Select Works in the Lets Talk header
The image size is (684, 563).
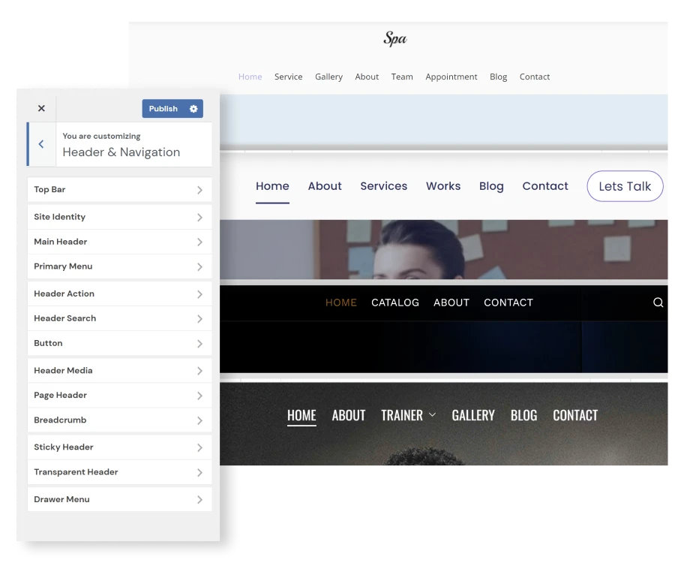(443, 186)
